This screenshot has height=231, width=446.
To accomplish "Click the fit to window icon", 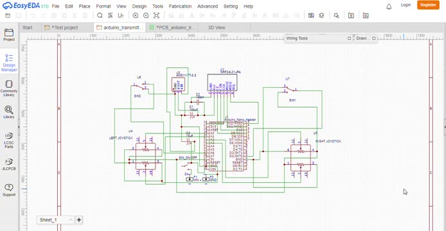I will coord(156,15).
